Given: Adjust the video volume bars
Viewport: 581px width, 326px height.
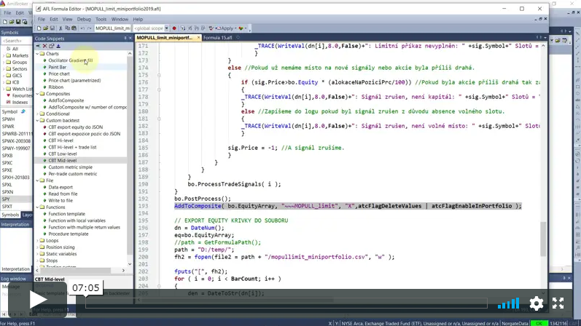Looking at the screenshot, I should point(508,303).
